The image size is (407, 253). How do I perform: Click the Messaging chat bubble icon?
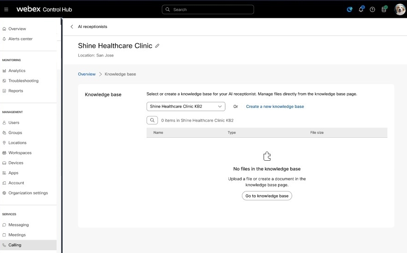click(4, 225)
